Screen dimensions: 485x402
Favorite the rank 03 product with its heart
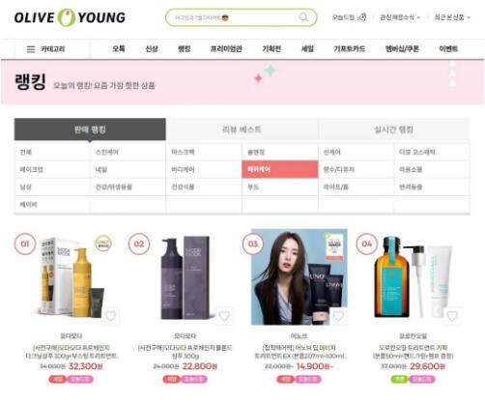[338, 316]
